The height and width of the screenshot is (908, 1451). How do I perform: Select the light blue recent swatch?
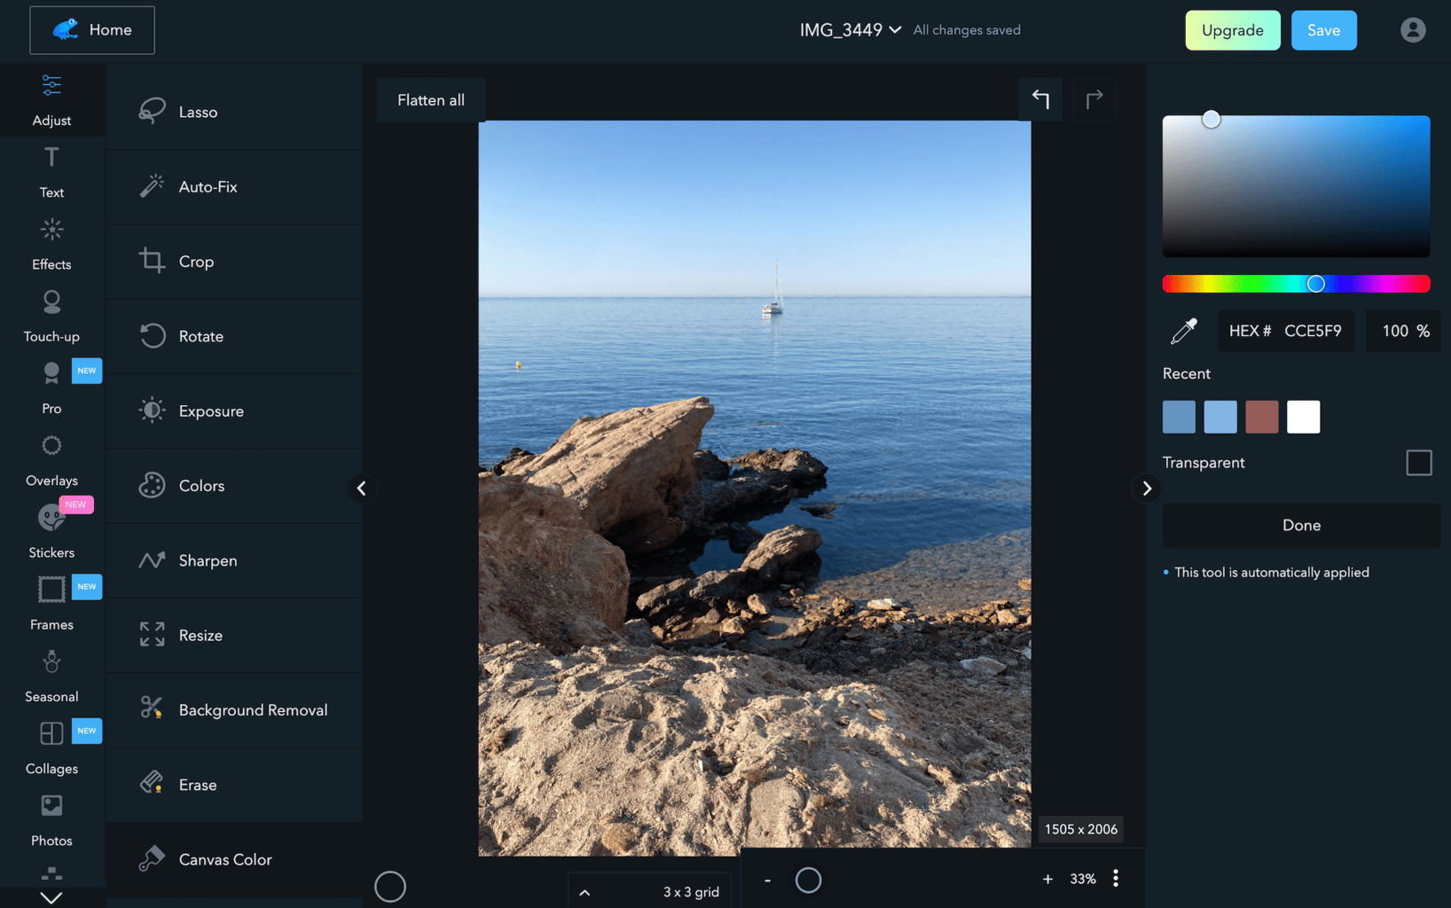[1220, 417]
